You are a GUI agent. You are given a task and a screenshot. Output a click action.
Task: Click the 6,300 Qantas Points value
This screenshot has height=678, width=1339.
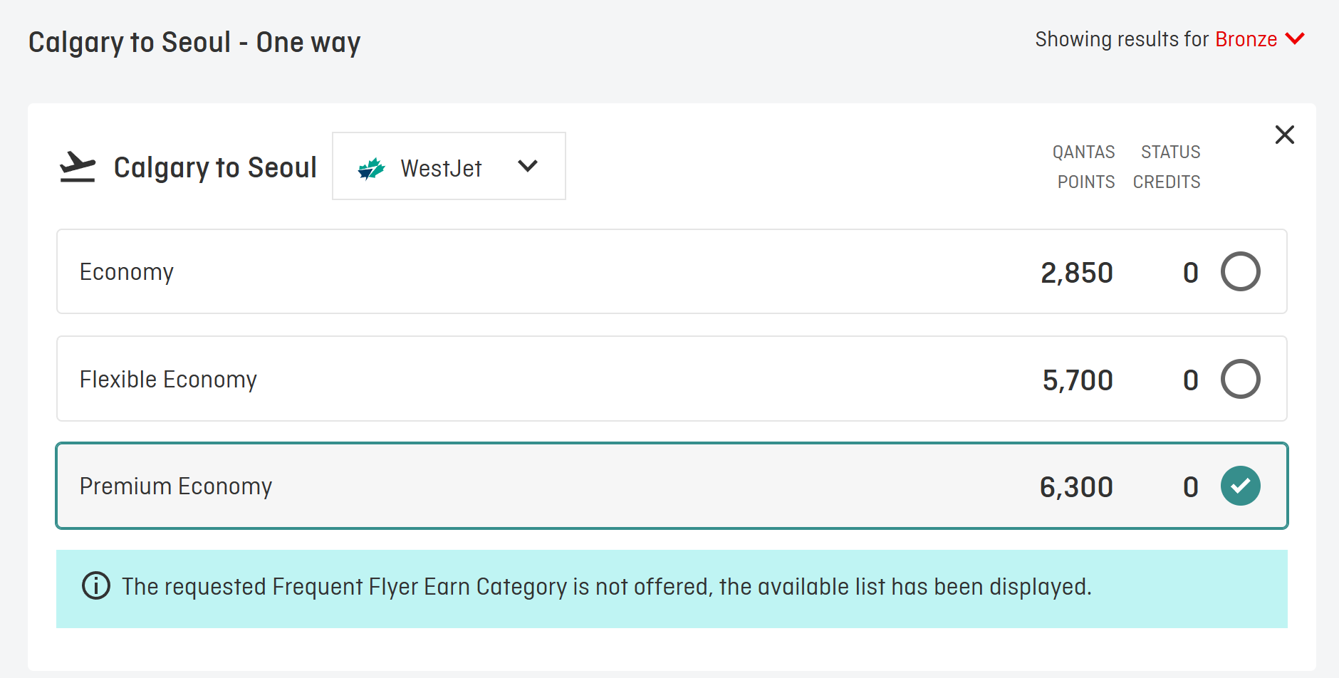1076,487
